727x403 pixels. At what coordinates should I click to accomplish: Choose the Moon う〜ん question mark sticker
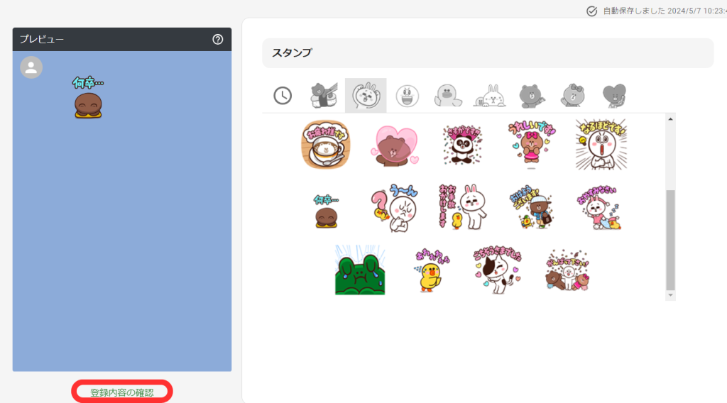pyautogui.click(x=395, y=208)
